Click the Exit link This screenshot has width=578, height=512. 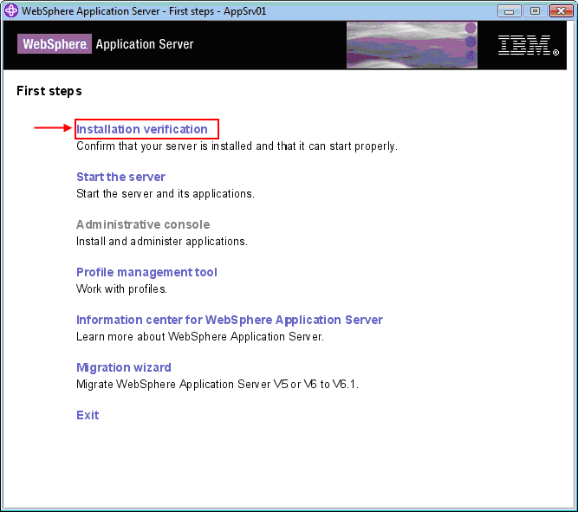pyautogui.click(x=88, y=415)
